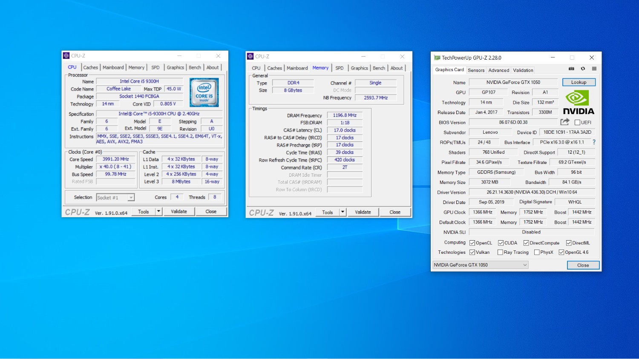This screenshot has height=359, width=639.
Task: Open the NVIDIA GeForce GTX 1050 dropdown
Action: click(481, 265)
